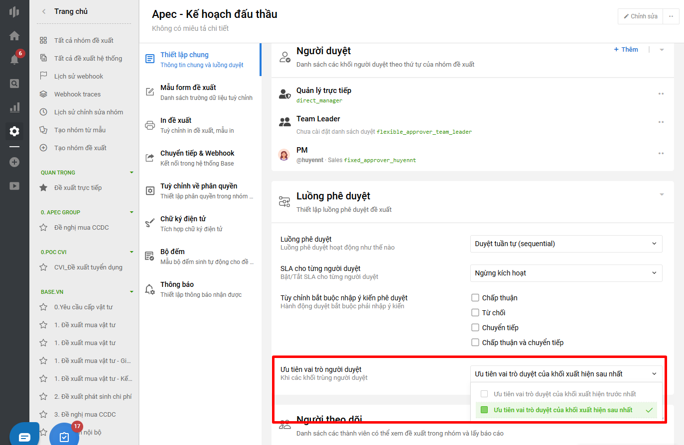The image size is (684, 445).
Task: Open Webhook traces link
Action: click(x=77, y=94)
